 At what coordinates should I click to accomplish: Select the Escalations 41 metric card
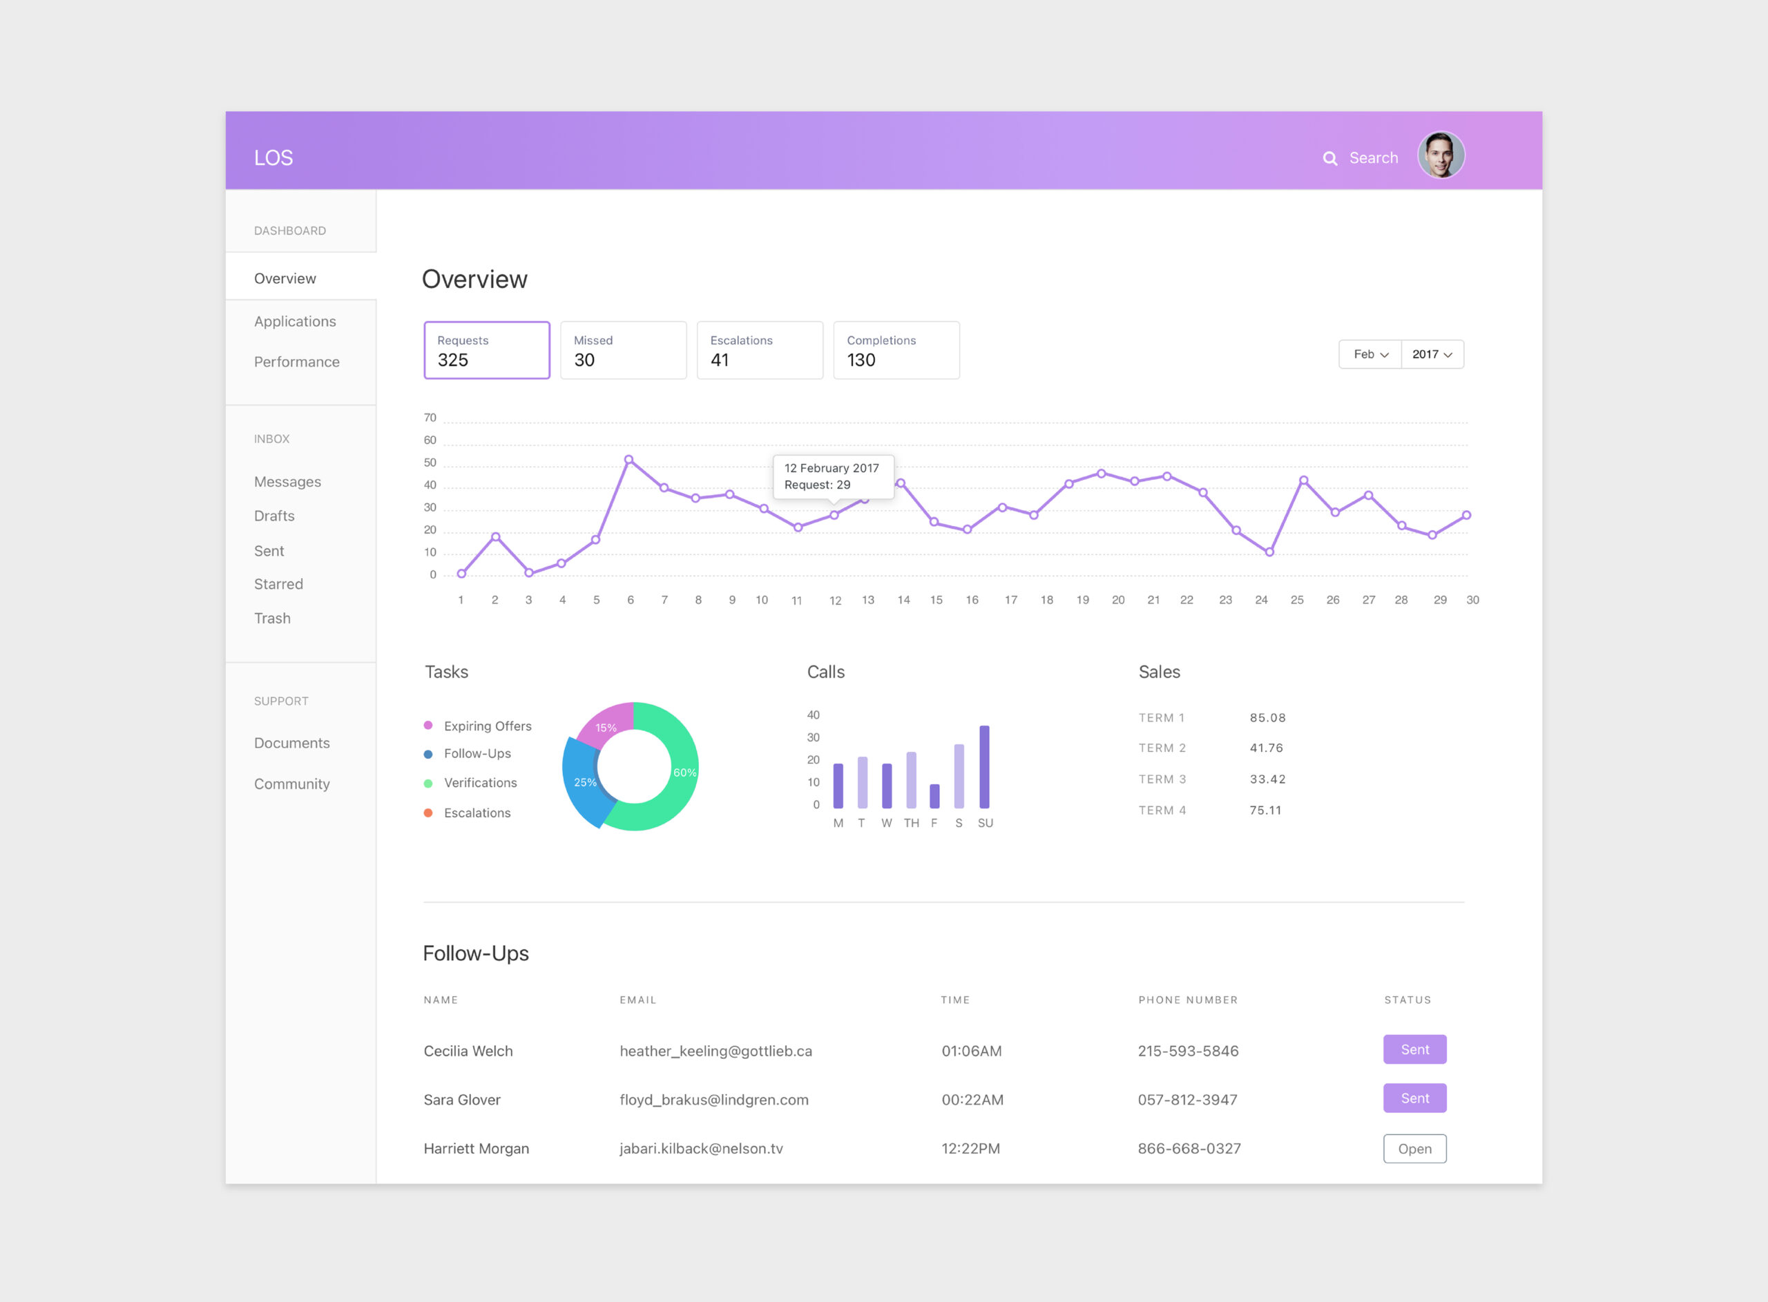click(x=759, y=350)
